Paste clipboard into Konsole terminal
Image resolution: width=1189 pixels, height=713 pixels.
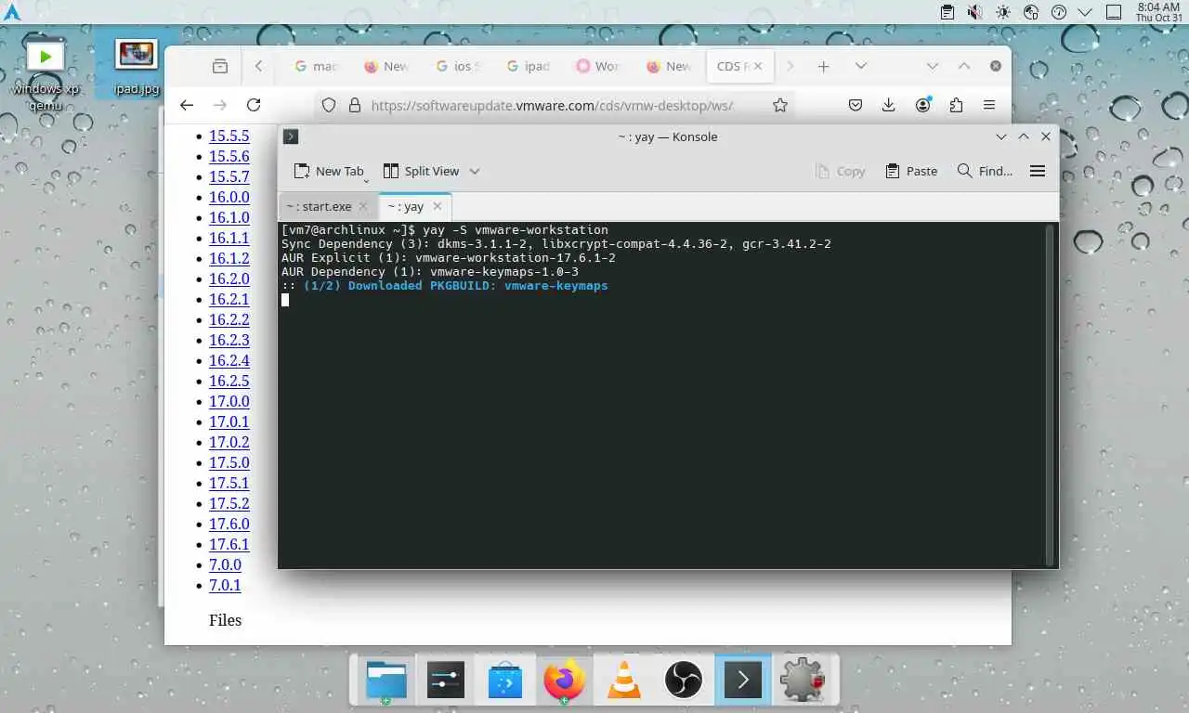click(x=911, y=171)
